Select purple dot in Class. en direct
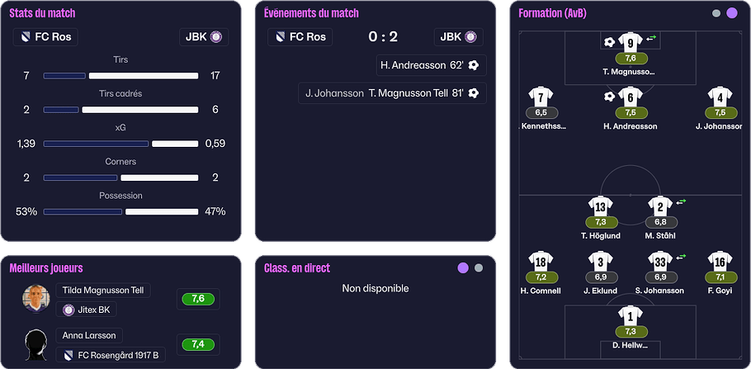The image size is (751, 369). pyautogui.click(x=463, y=268)
